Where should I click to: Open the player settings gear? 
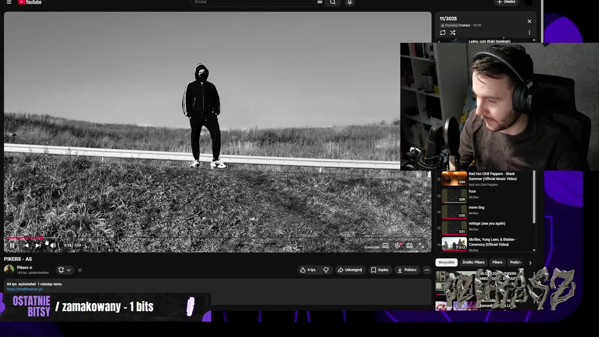point(397,245)
